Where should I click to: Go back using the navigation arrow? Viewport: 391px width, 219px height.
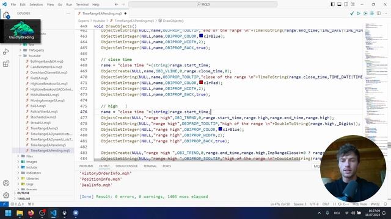pyautogui.click(x=117, y=4)
